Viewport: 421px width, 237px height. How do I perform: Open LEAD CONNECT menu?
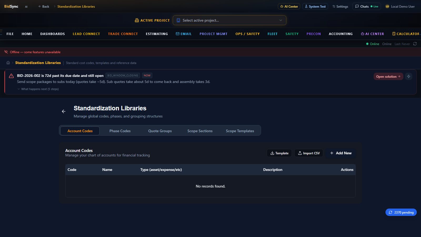tap(86, 34)
